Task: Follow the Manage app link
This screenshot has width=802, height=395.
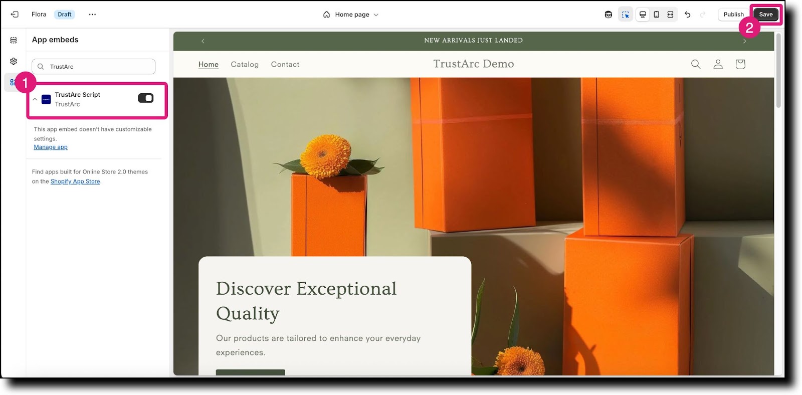Action: (x=51, y=147)
